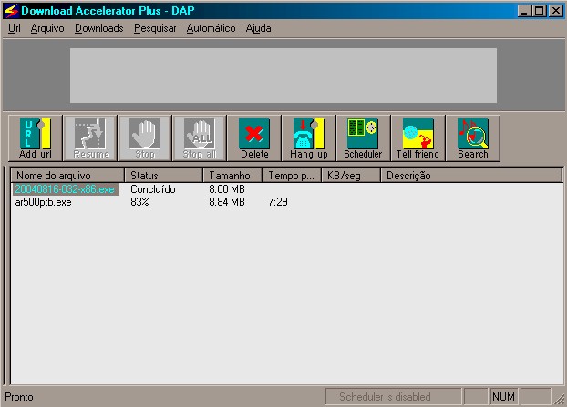Open the Downloads menu
This screenshot has width=567, height=407.
[99, 28]
